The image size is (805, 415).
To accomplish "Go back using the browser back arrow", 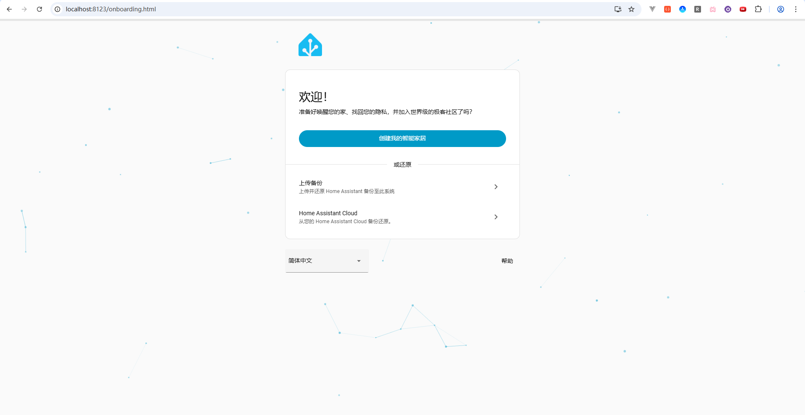I will click(x=9, y=9).
